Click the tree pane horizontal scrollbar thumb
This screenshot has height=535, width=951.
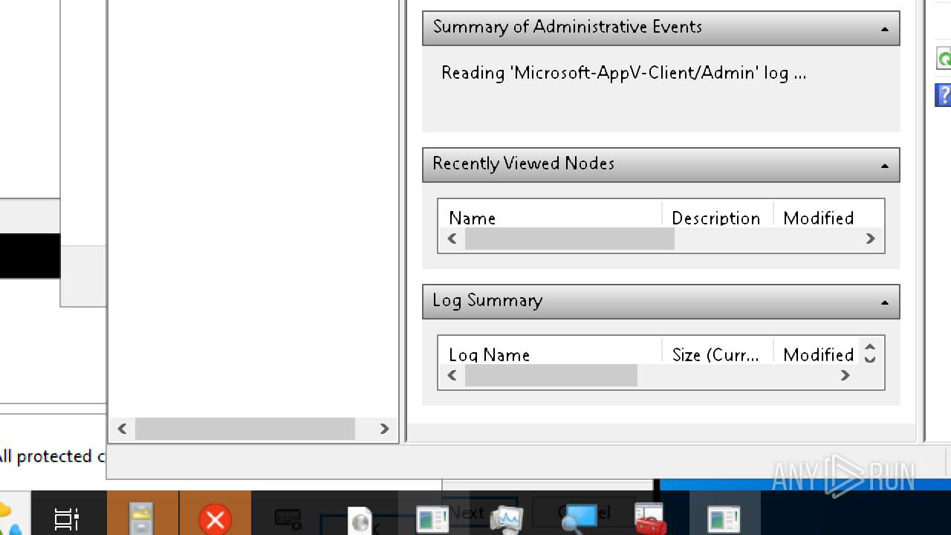click(x=245, y=429)
